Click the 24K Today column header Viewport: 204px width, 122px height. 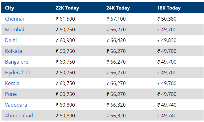coord(118,8)
